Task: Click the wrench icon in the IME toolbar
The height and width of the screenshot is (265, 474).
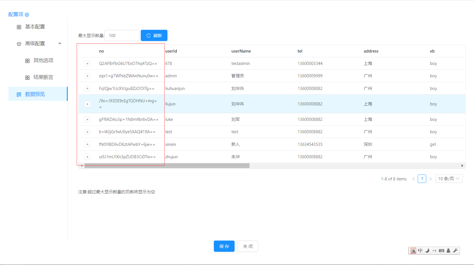Action: (x=455, y=250)
